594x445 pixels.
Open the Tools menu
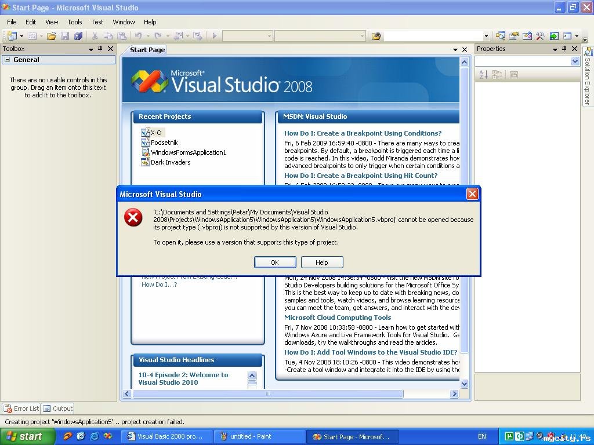pyautogui.click(x=75, y=22)
